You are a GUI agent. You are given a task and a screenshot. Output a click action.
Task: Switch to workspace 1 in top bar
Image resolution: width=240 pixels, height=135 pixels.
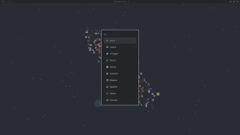[x=6, y=1]
